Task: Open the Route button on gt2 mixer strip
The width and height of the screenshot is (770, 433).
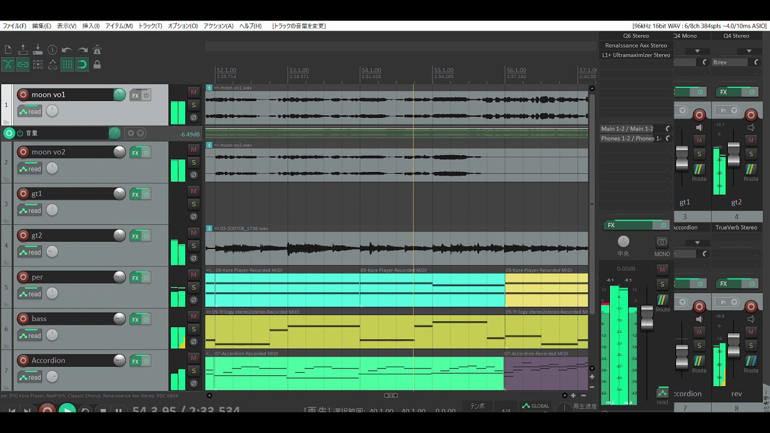Action: (751, 173)
